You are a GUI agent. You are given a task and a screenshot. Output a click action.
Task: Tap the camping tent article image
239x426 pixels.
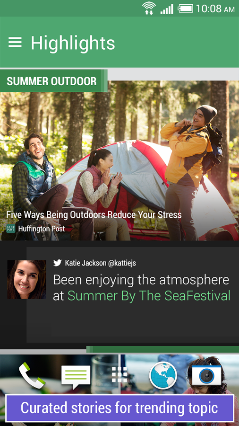119,160
